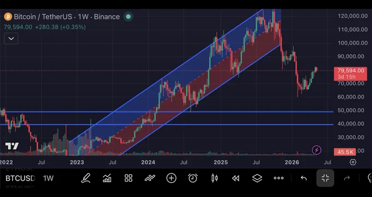Click the 2024 label on time axis
The image size is (372, 197).
[x=148, y=163]
